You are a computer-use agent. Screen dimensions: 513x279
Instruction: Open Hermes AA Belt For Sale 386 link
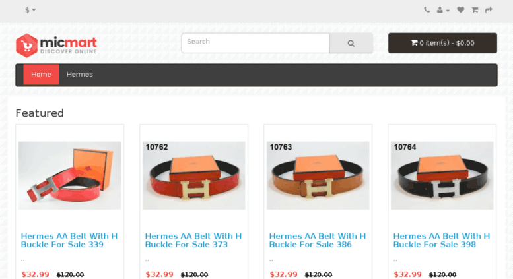coord(318,241)
